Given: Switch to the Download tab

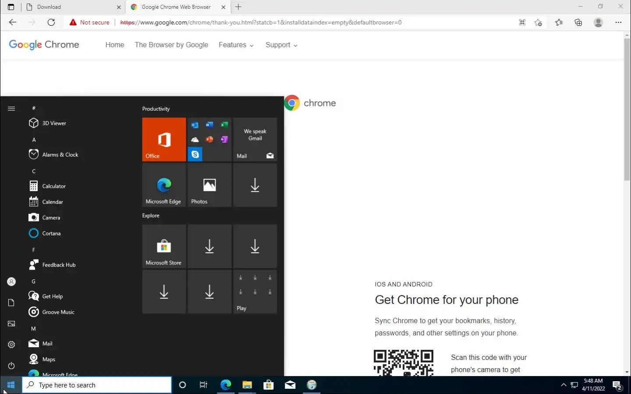Looking at the screenshot, I should pos(72,7).
